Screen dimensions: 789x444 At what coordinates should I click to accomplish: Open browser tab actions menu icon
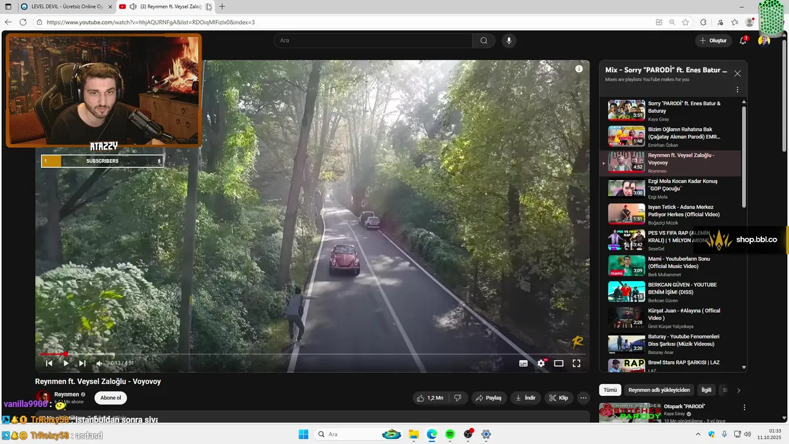tap(8, 7)
